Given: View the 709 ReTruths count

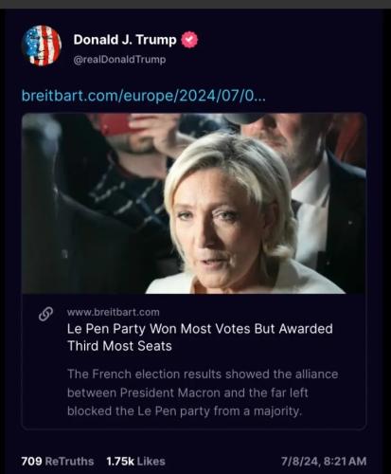Looking at the screenshot, I should click(58, 461).
